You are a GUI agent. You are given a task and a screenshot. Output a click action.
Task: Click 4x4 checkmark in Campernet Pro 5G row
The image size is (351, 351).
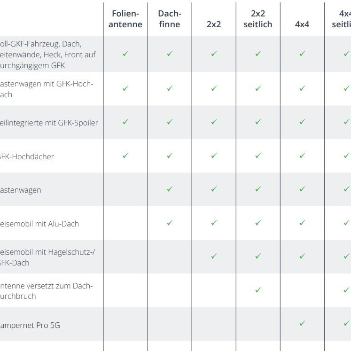[x=302, y=323]
